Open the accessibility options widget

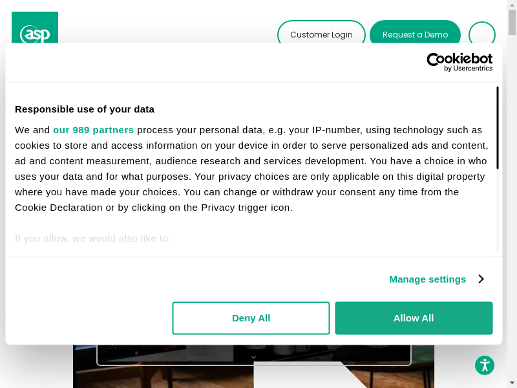tap(485, 365)
